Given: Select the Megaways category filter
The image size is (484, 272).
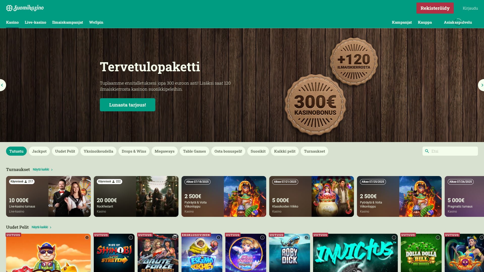Looking at the screenshot, I should 165,151.
